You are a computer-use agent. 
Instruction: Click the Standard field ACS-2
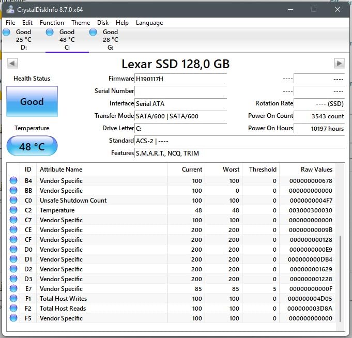[239, 141]
